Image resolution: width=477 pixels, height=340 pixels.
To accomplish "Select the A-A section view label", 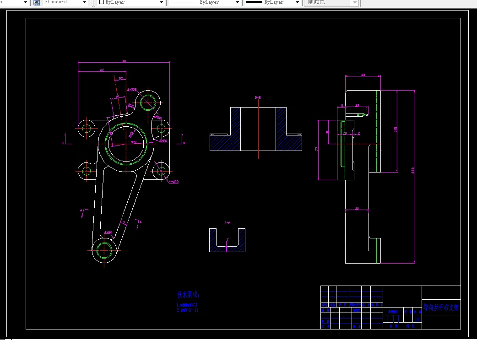I will (x=227, y=222).
